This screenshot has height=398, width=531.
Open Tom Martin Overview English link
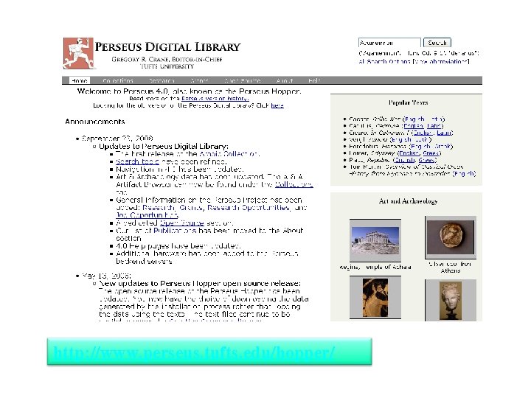465,174
